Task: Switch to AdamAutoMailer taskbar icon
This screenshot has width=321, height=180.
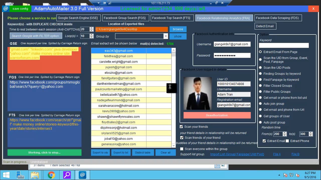Action: [x=83, y=175]
